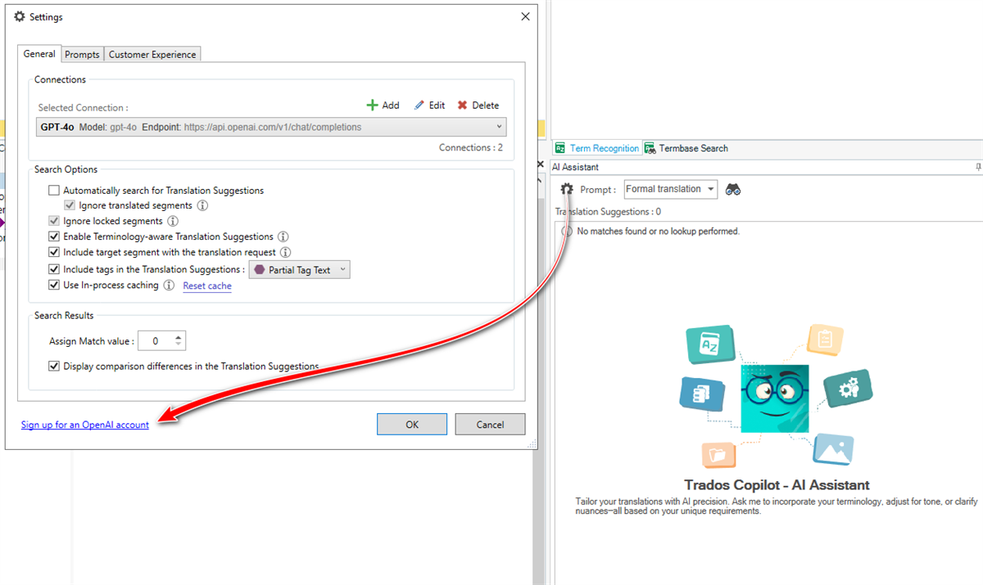
Task: Open AI Assistant settings gear icon
Action: [566, 189]
